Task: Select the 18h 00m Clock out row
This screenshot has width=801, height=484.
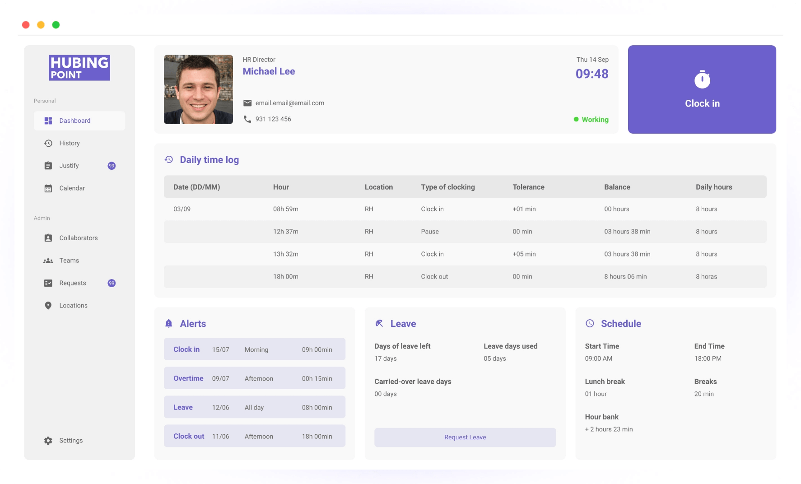Action: (x=465, y=277)
